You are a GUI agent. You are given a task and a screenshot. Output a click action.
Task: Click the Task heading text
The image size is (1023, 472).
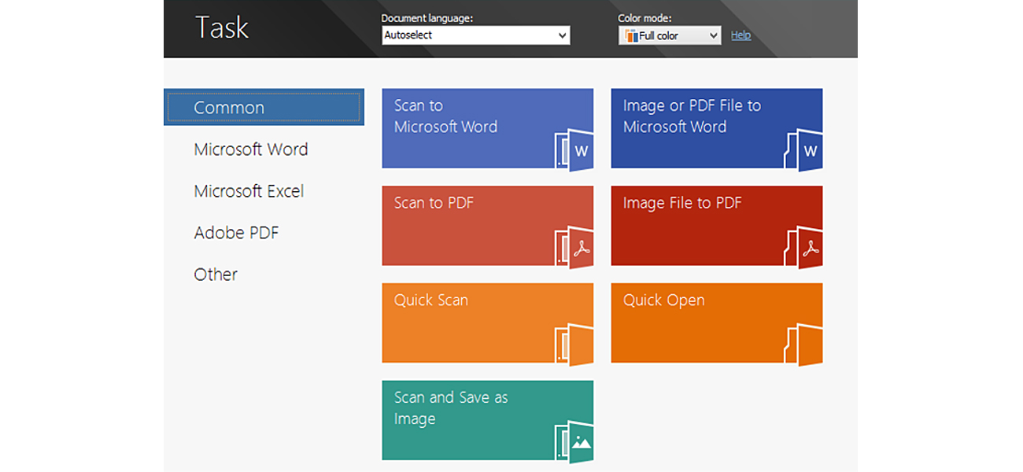coord(222,28)
